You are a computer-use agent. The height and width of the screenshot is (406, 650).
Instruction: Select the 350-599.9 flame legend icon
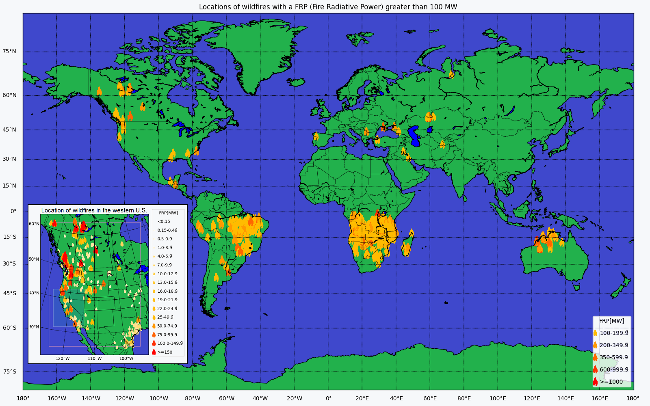[595, 357]
